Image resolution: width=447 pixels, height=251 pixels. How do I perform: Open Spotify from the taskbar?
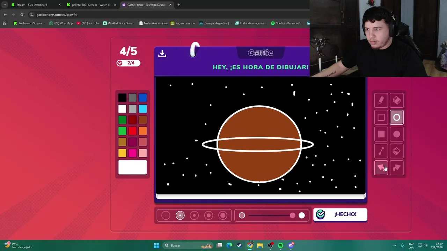coord(280,245)
